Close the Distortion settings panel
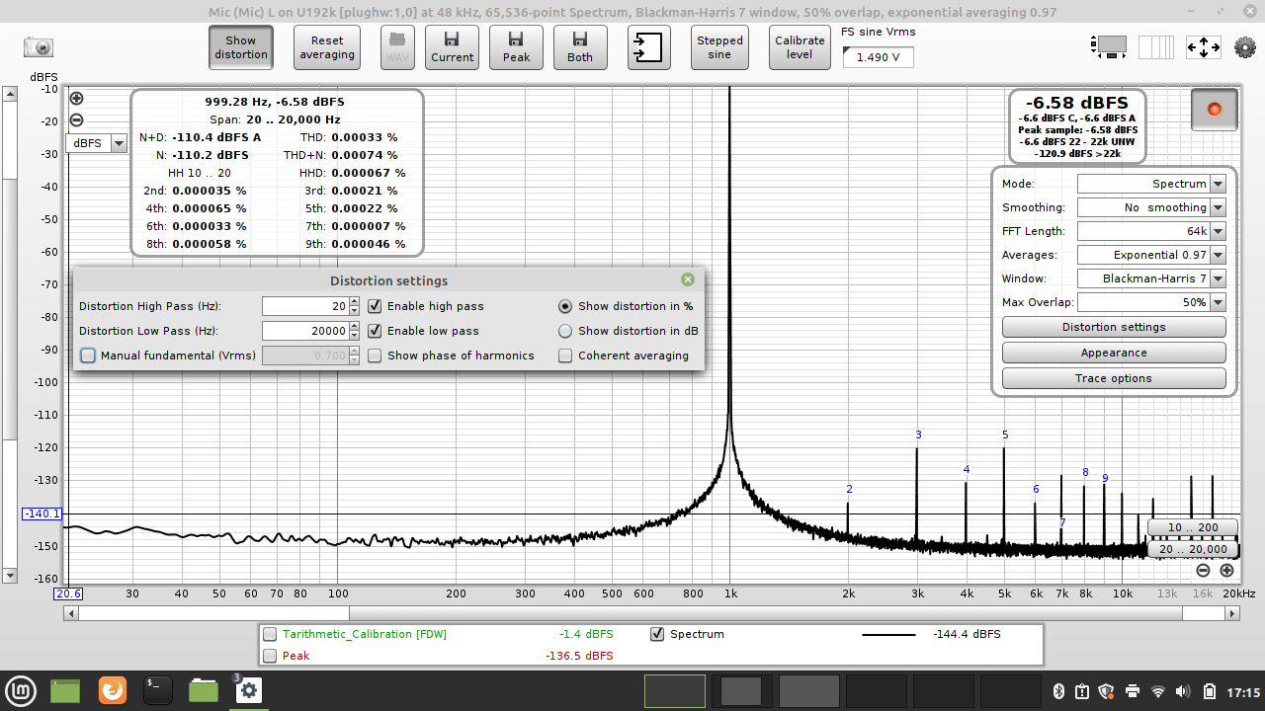The width and height of the screenshot is (1265, 711). (x=688, y=280)
